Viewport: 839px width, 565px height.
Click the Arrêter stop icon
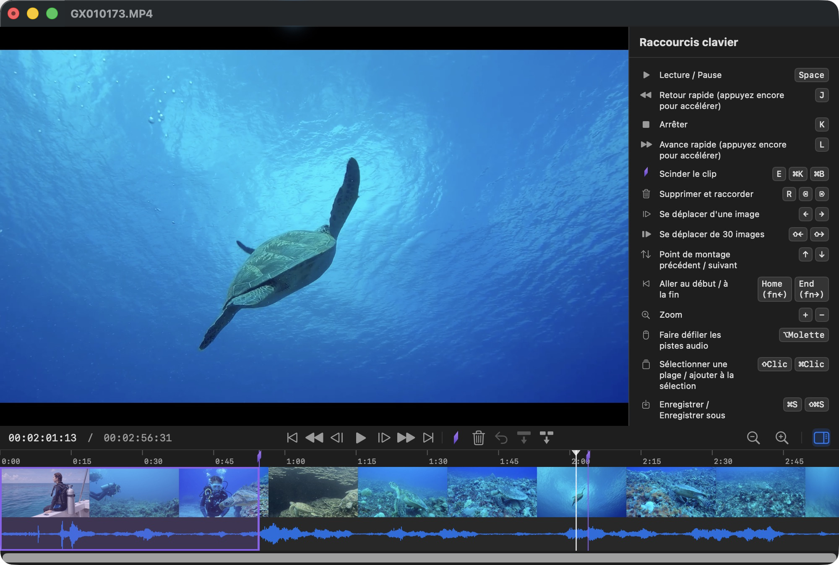(x=646, y=124)
